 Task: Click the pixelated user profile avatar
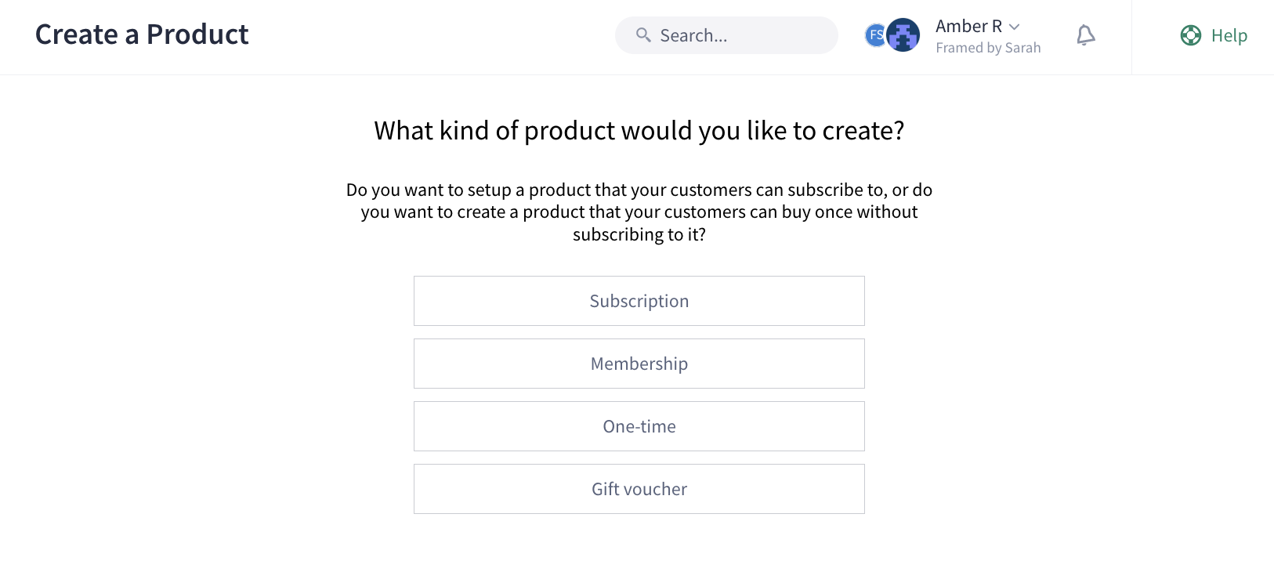[x=903, y=35]
